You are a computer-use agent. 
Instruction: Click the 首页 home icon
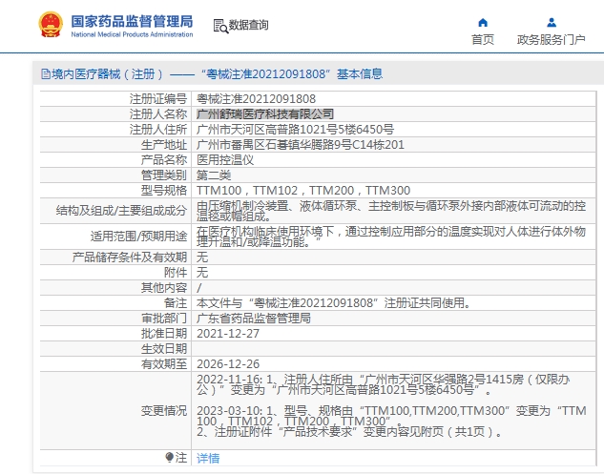point(483,23)
